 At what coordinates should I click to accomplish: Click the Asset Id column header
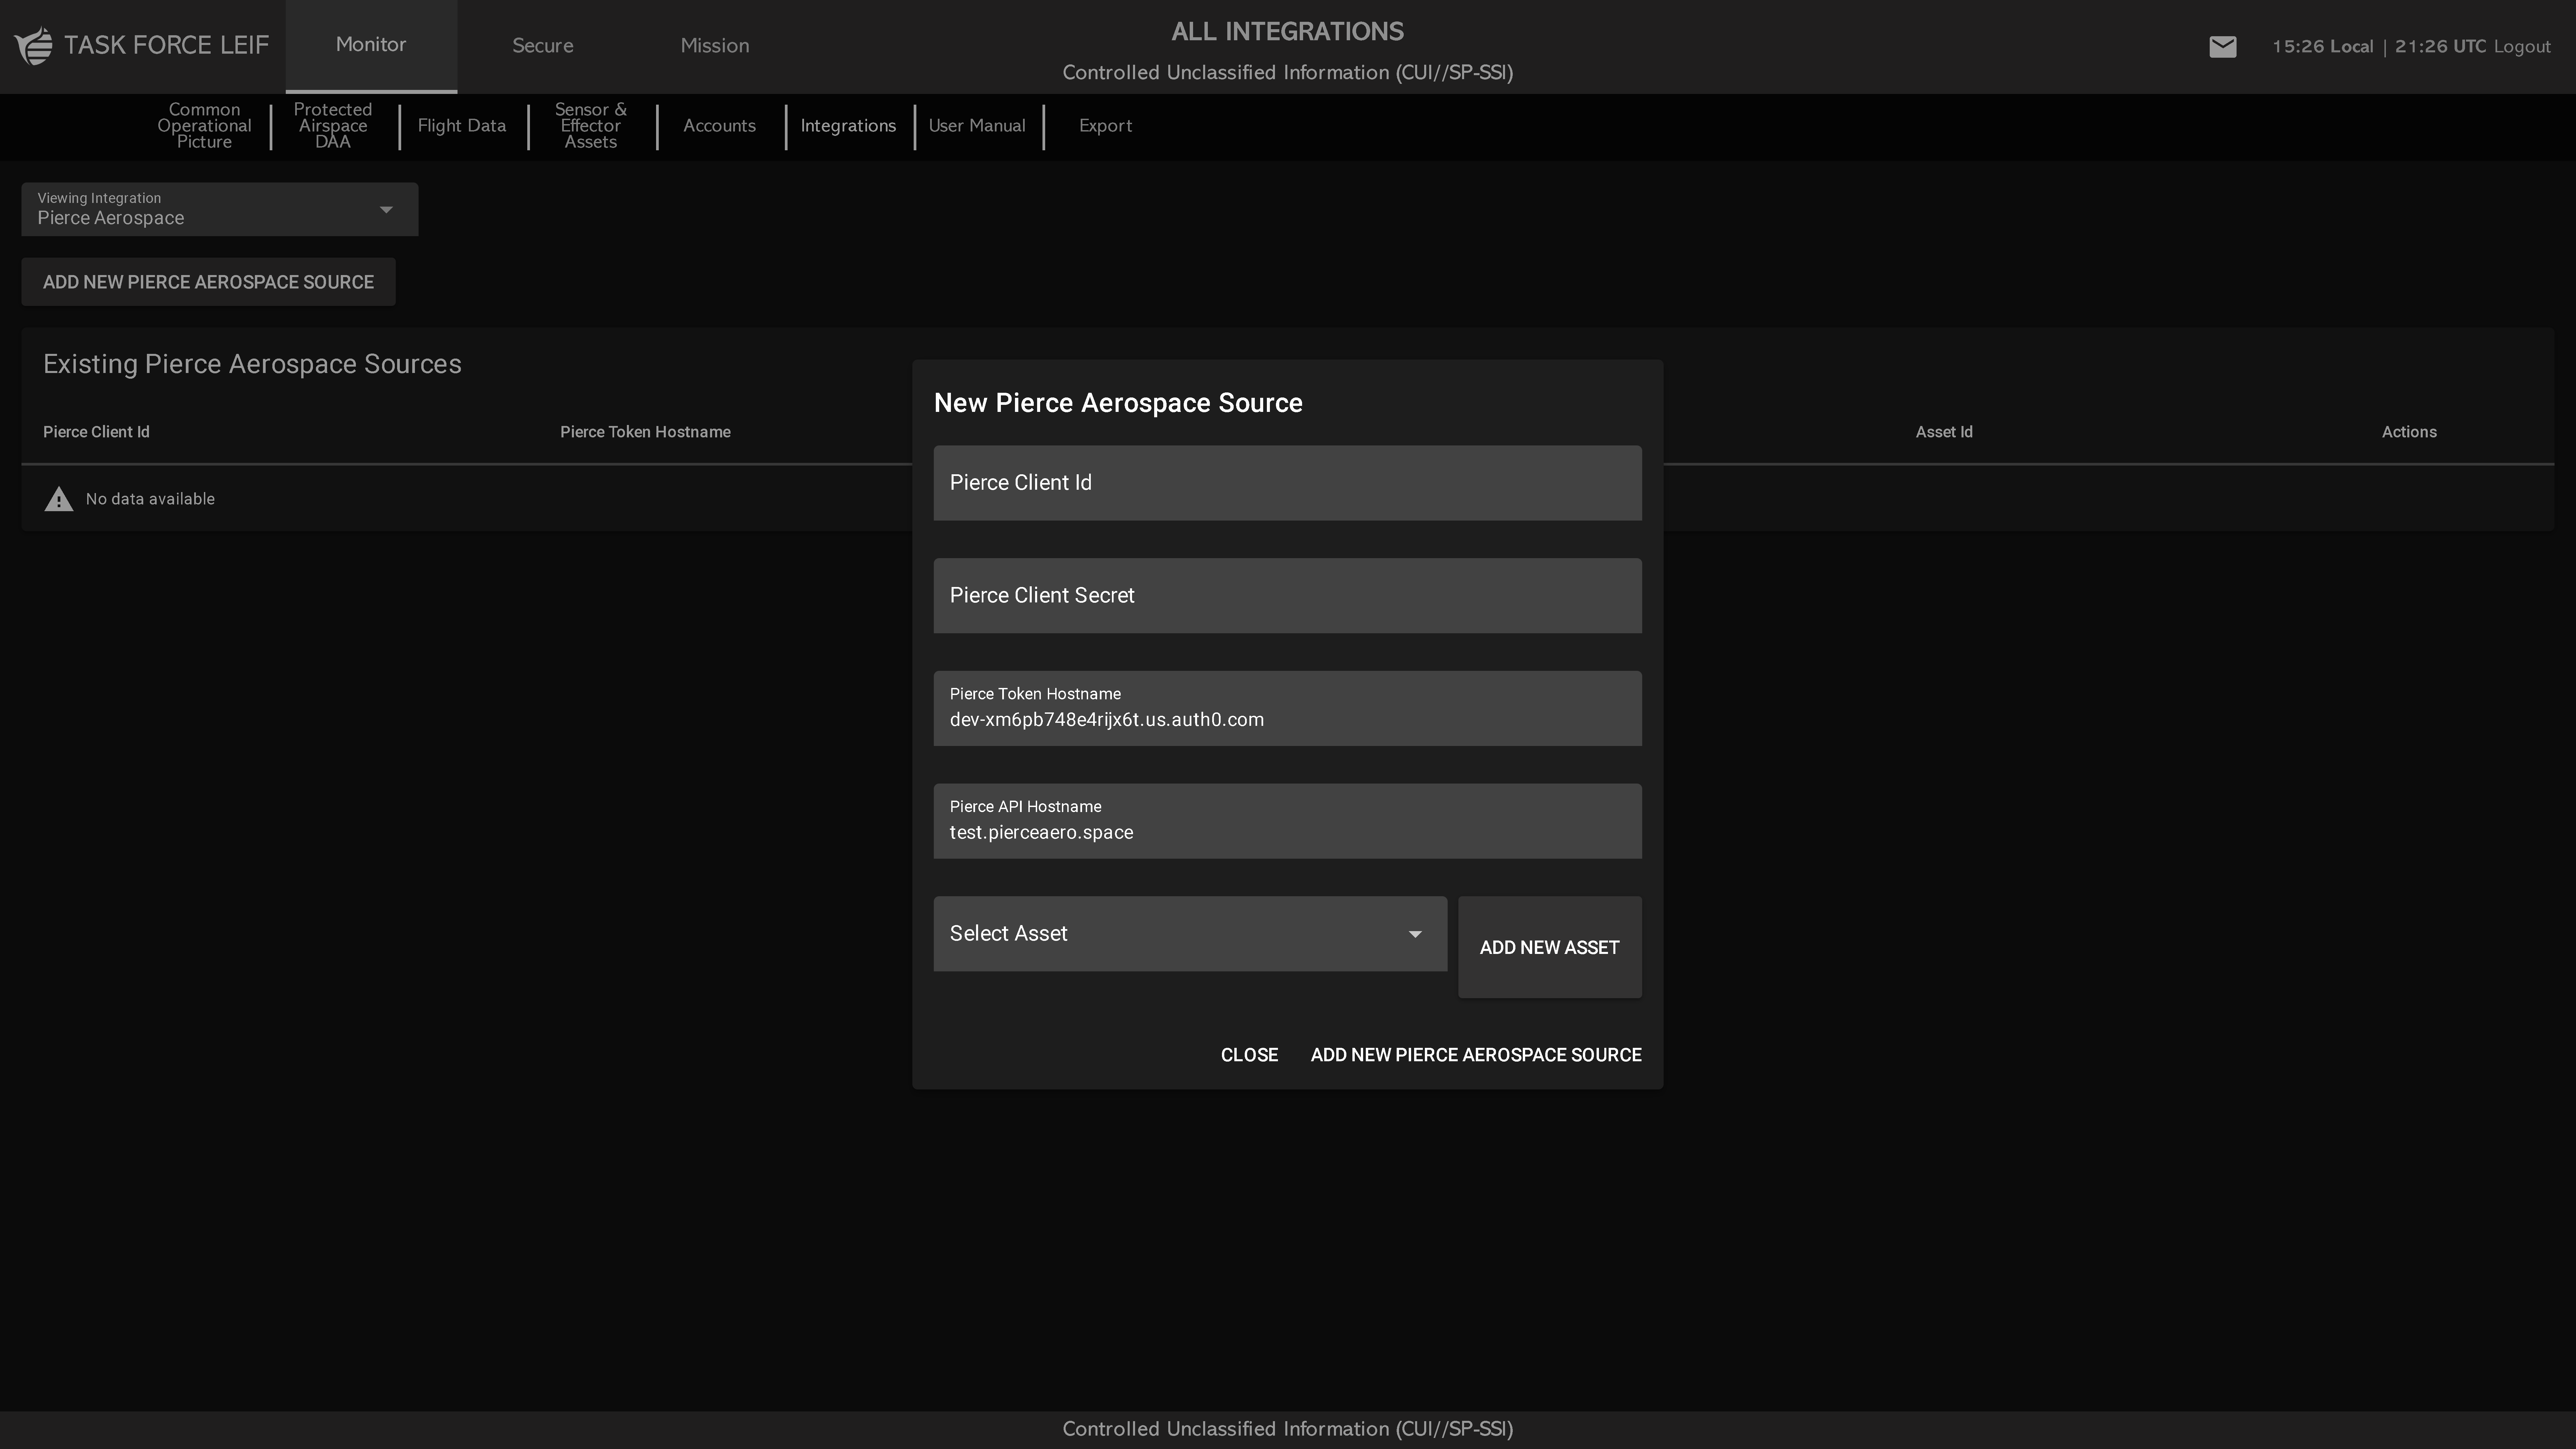click(1944, 432)
